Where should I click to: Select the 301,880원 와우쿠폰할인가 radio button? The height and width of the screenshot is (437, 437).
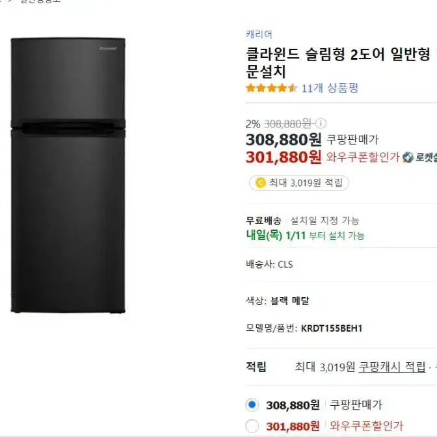(x=252, y=425)
